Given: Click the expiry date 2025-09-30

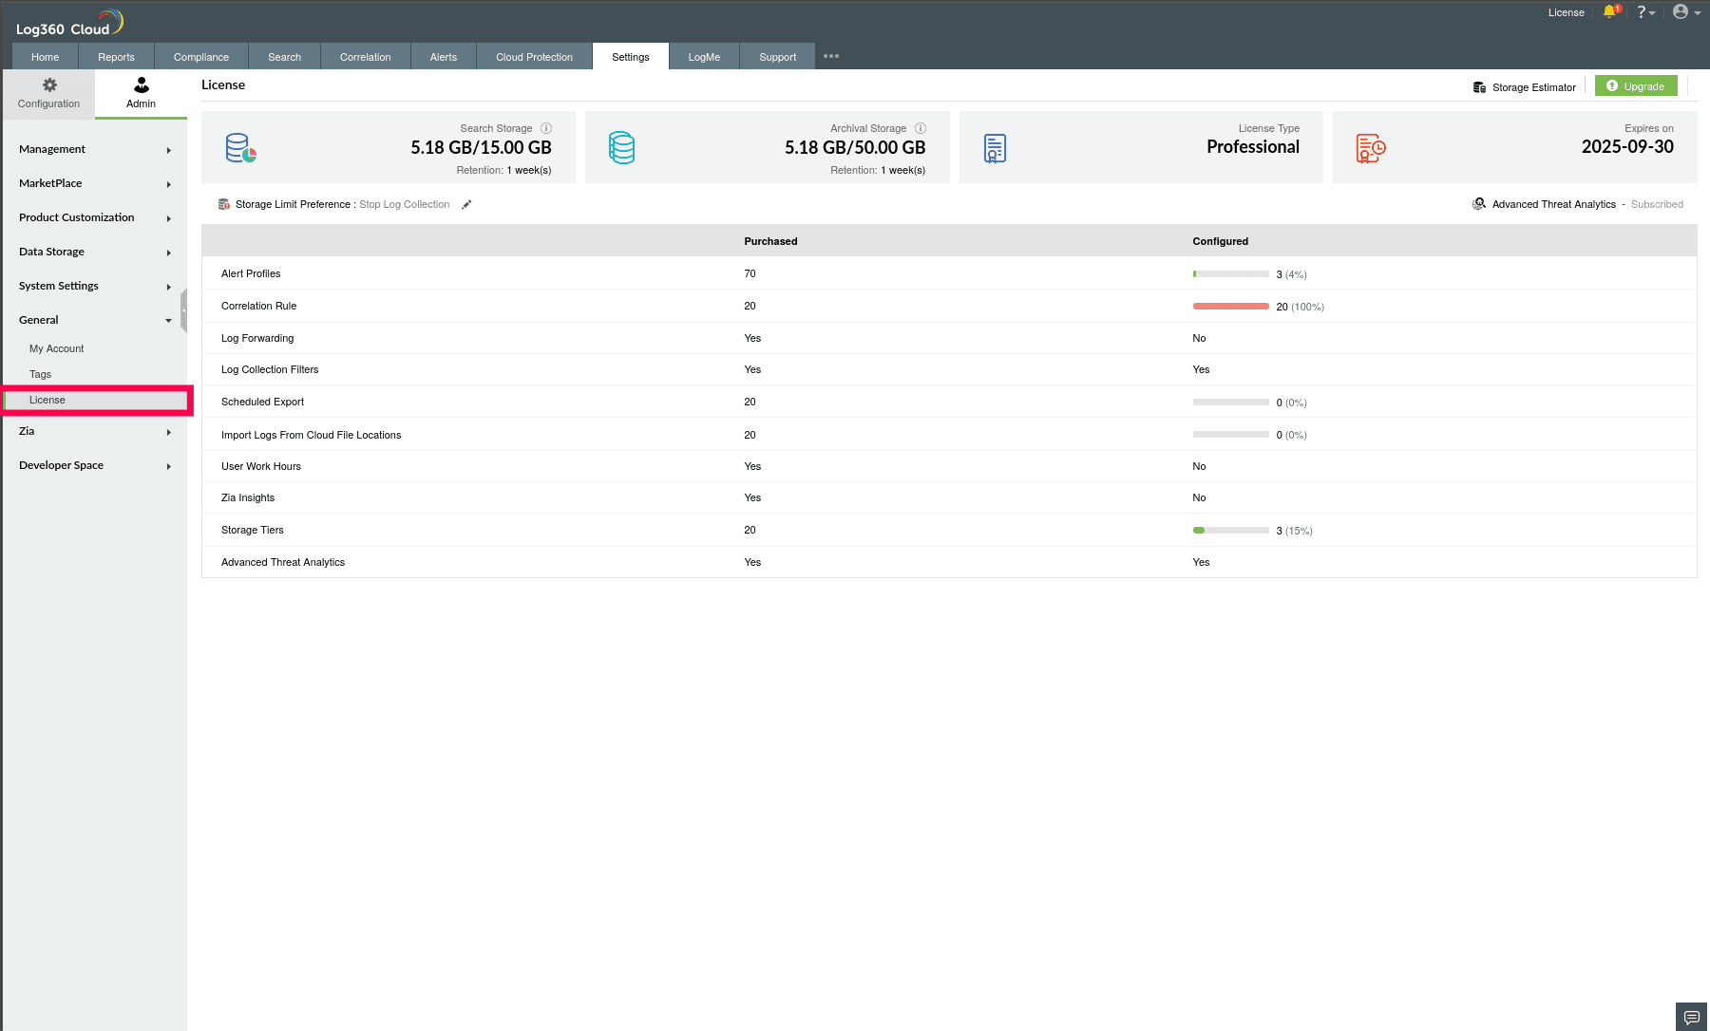Looking at the screenshot, I should (1627, 147).
